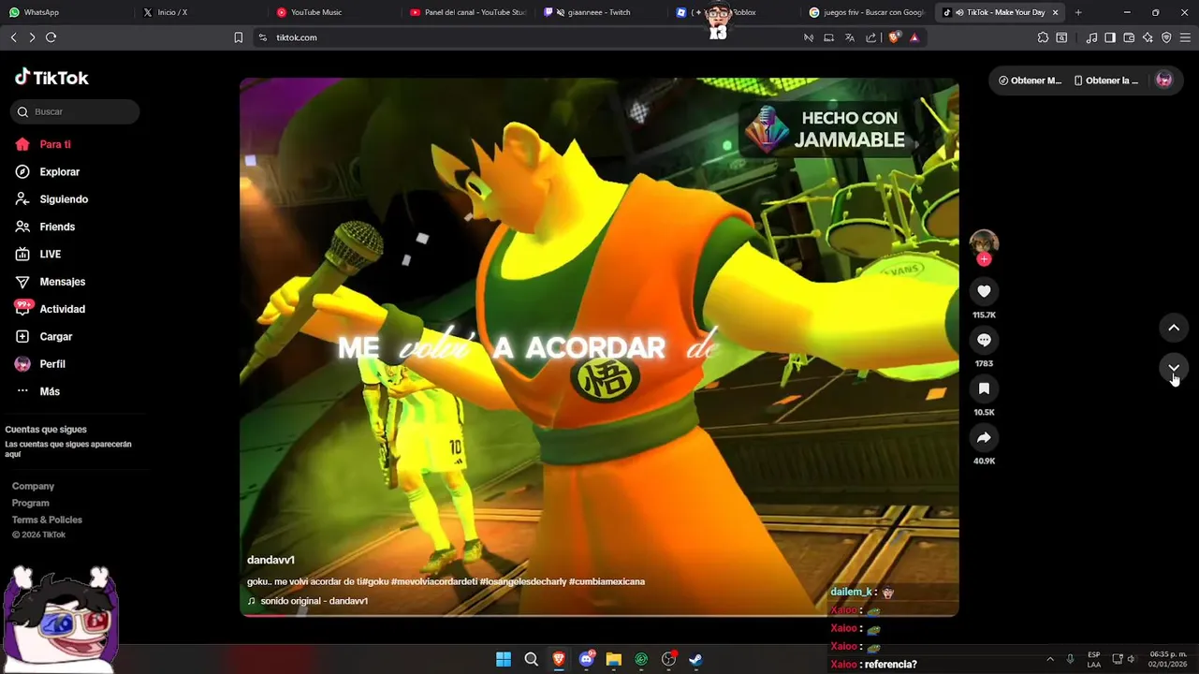
Task: Open Perfil from the sidebar
Action: coord(40,364)
